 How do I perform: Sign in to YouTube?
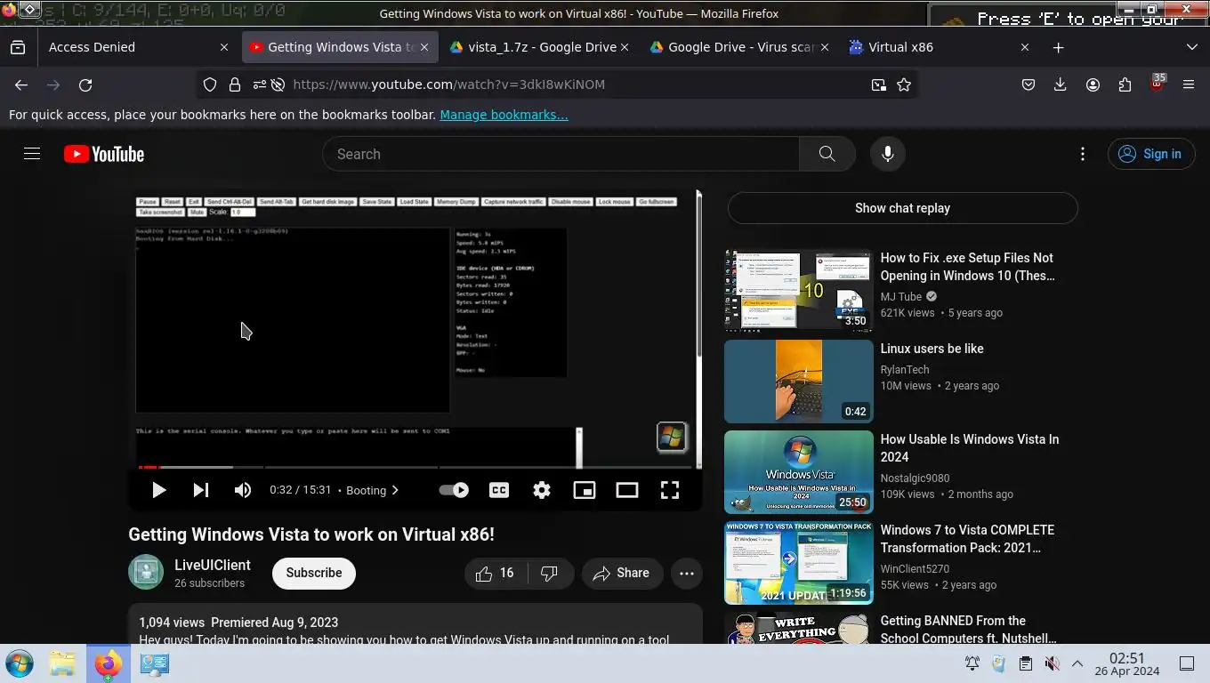pos(1149,154)
